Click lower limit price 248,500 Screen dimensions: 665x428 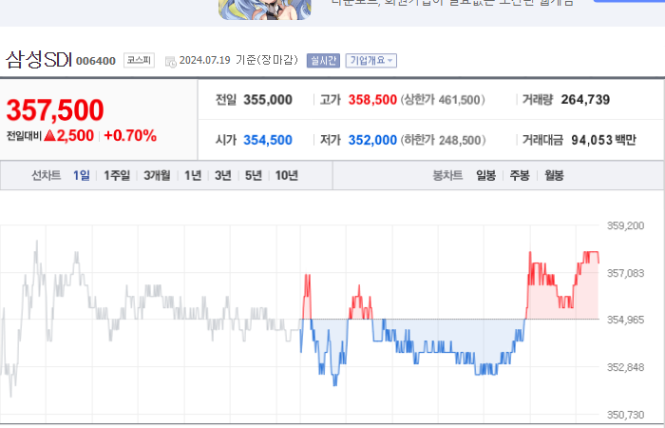click(x=460, y=141)
